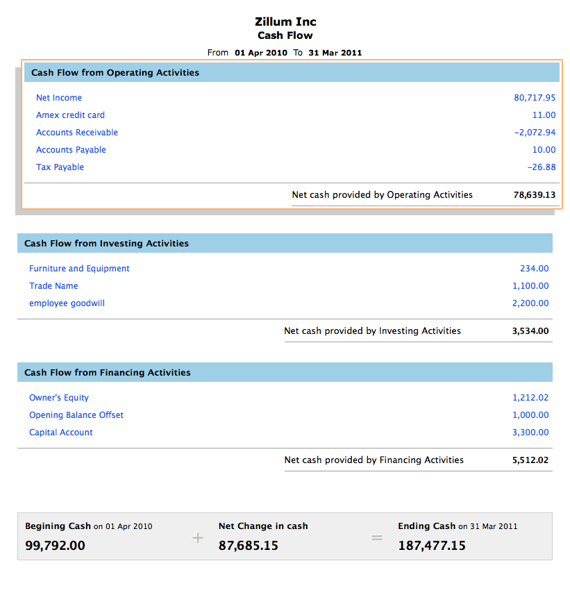Open the Accounts Payable account
This screenshot has height=595, width=570.
pyautogui.click(x=71, y=149)
